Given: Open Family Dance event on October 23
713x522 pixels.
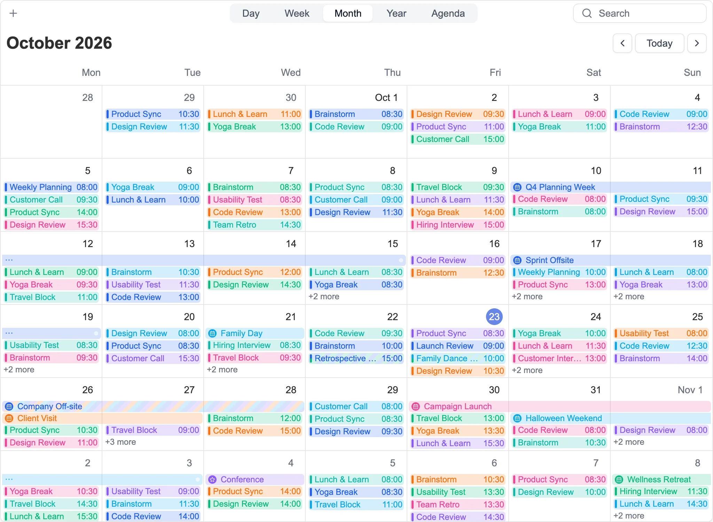Looking at the screenshot, I should point(458,358).
